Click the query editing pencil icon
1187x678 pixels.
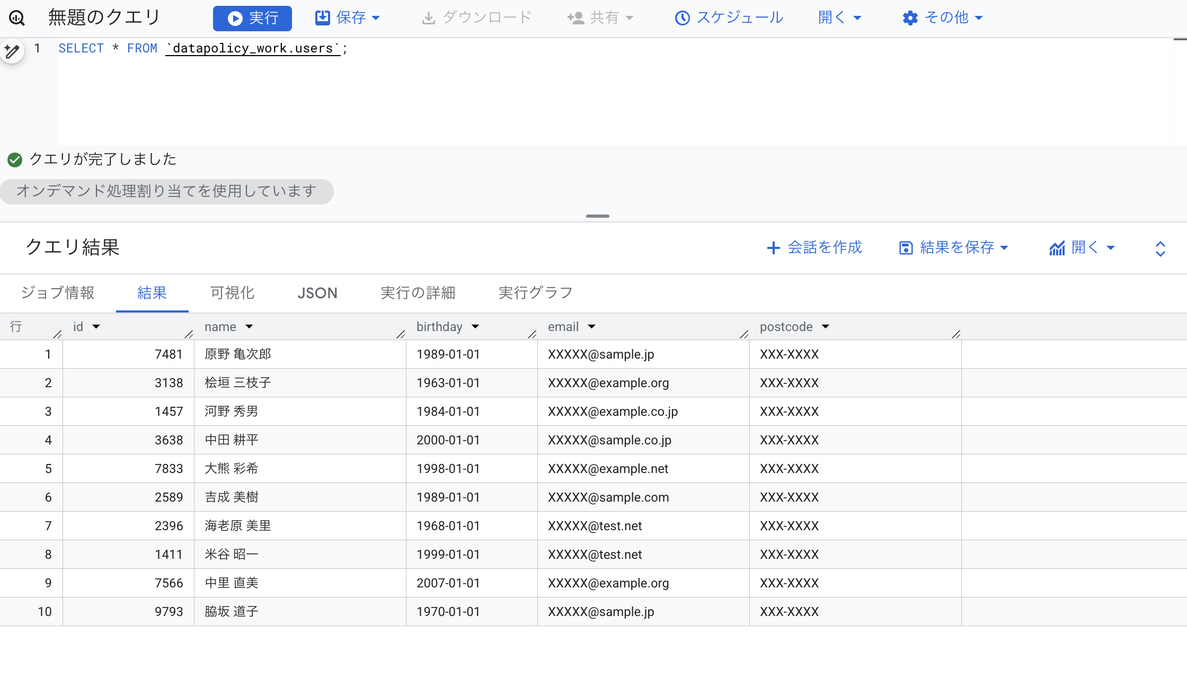click(12, 51)
